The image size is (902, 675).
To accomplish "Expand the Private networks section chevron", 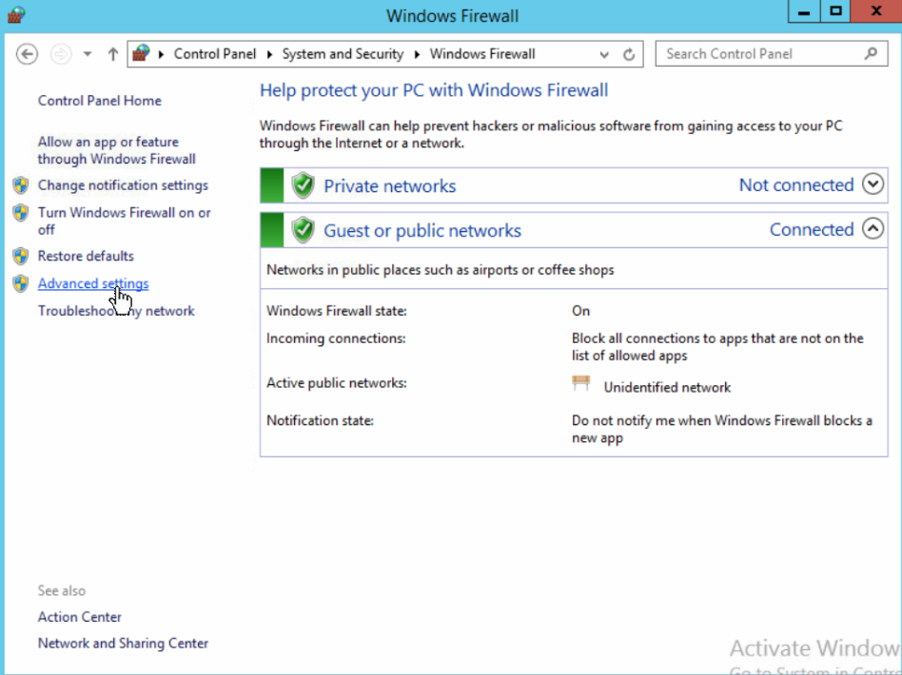I will [873, 184].
